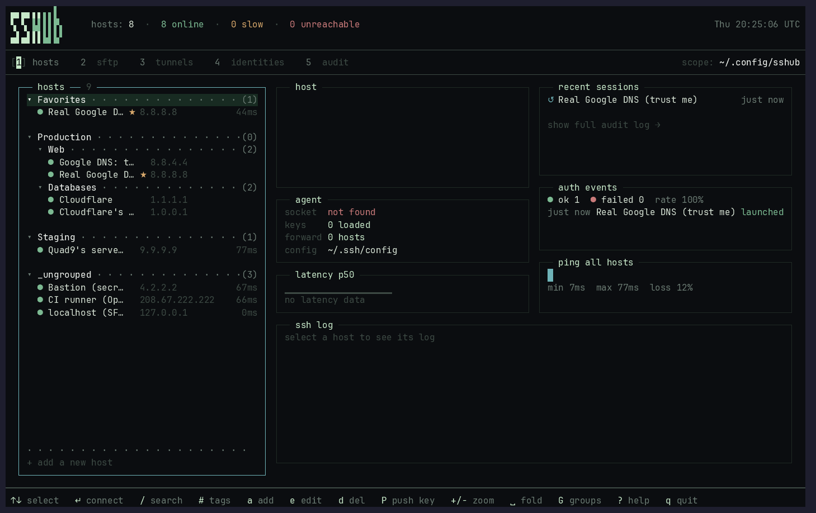The image size is (816, 513).
Task: Select Real Google D… host in Favorites
Action: pos(142,112)
